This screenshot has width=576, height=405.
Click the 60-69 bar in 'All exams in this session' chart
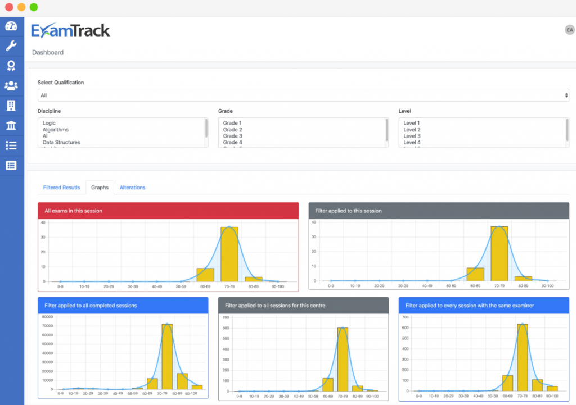pos(205,275)
